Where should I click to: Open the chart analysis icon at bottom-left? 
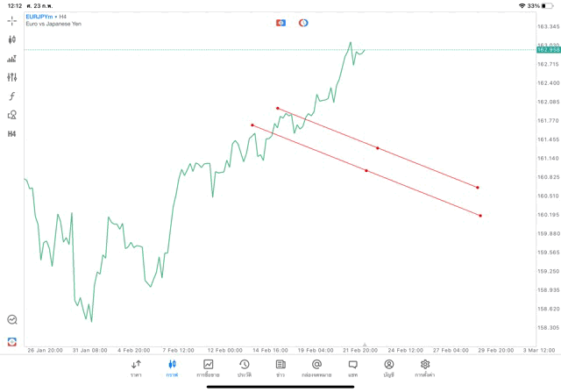(x=12, y=320)
